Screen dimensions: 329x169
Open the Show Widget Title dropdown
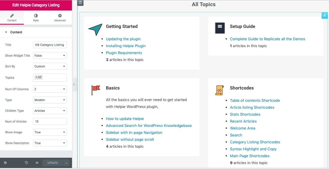tap(50, 56)
